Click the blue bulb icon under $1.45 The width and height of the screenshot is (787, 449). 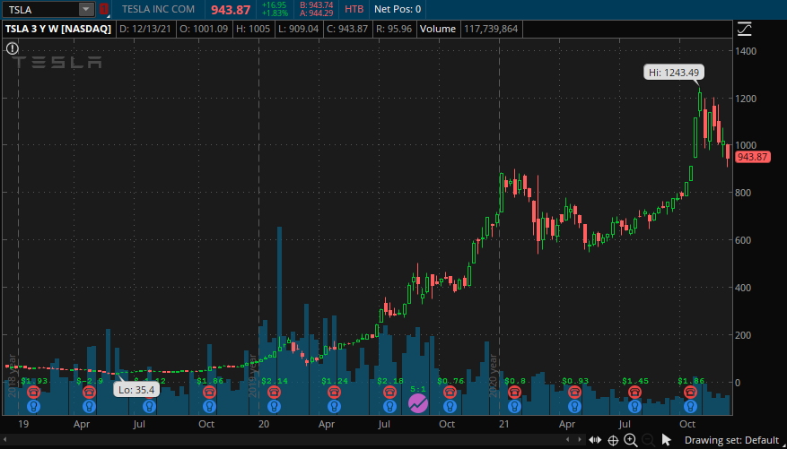pyautogui.click(x=634, y=406)
